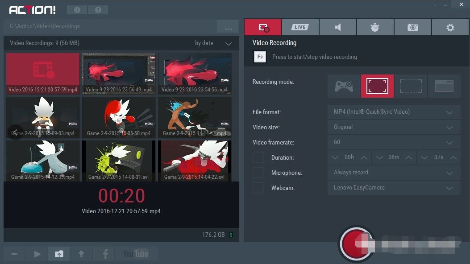Select the active screen recording mode
The height and width of the screenshot is (264, 470).
pos(377,86)
